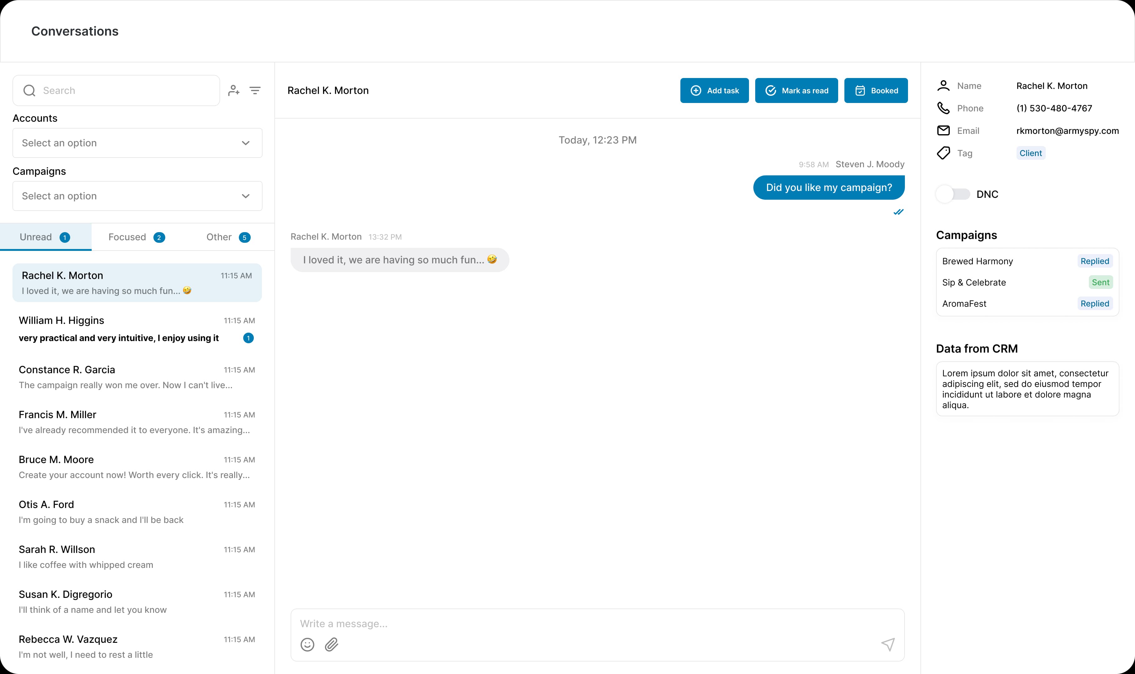Click the add contact icon beside search
Screen dimensions: 1135x674
tap(234, 90)
